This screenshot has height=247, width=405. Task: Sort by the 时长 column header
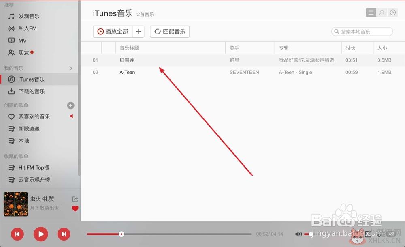tap(357, 48)
